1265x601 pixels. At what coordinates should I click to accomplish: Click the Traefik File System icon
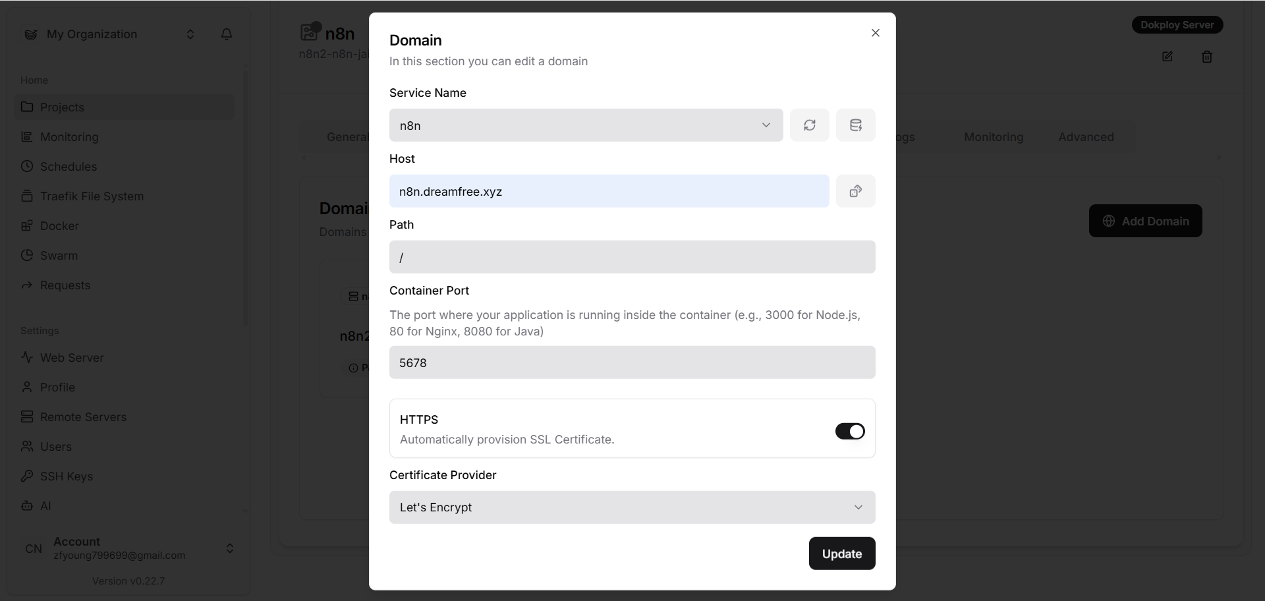pyautogui.click(x=27, y=196)
